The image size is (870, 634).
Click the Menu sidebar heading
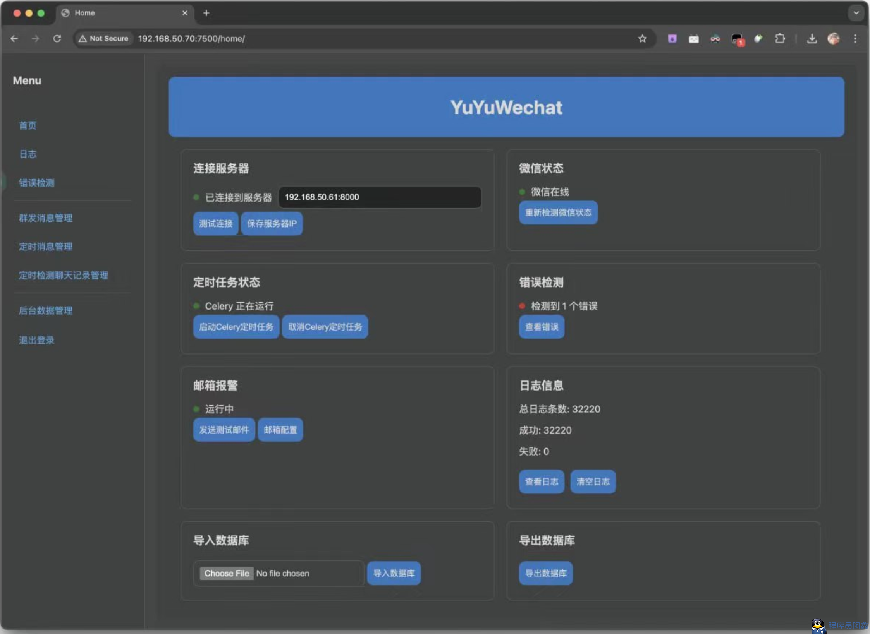(x=27, y=81)
